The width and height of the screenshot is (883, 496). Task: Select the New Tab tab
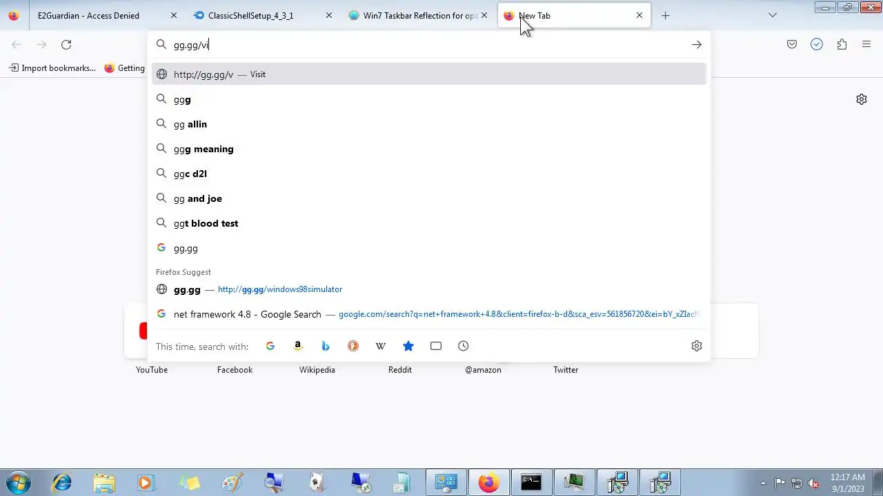[x=574, y=15]
